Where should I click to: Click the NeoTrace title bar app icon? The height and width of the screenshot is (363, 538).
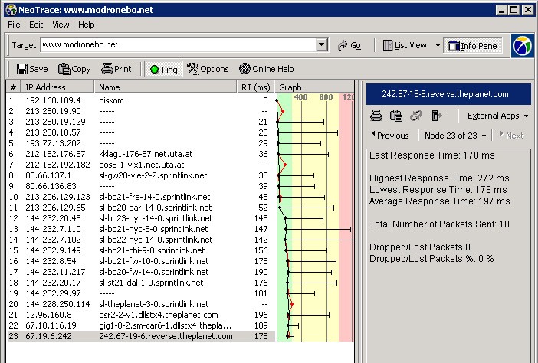[11, 10]
